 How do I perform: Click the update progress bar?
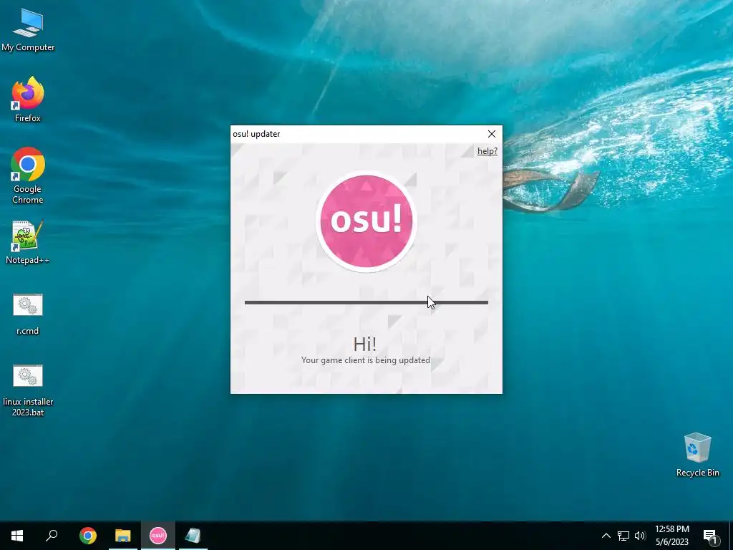pyautogui.click(x=366, y=303)
